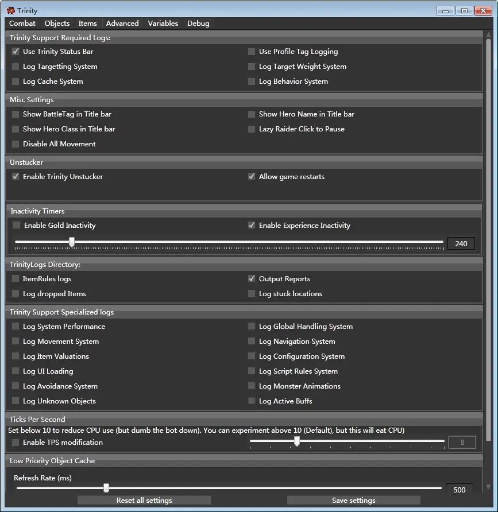
Task: Enable Log Active Buffs checkbox
Action: click(251, 401)
